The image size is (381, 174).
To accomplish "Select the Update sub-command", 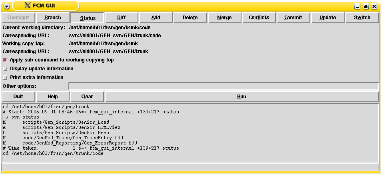I will pos(328,18).
